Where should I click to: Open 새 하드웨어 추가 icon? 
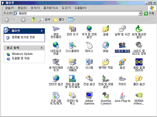click(56, 62)
